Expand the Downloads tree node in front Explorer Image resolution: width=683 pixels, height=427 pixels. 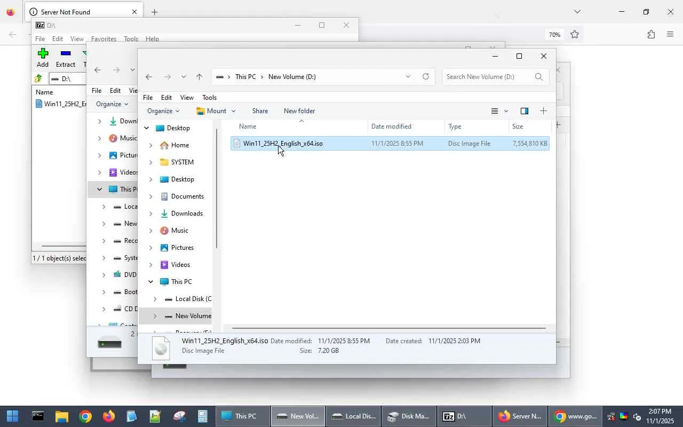pos(150,213)
